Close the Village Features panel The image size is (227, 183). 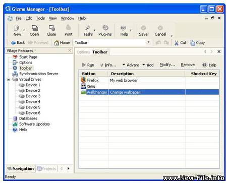(x=70, y=50)
